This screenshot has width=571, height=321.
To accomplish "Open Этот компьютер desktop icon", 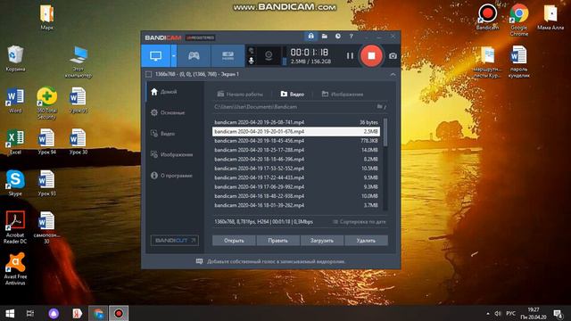I will [x=79, y=62].
